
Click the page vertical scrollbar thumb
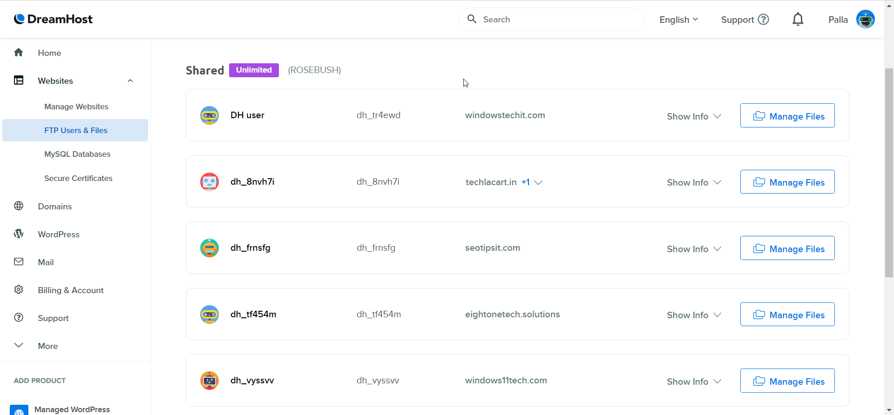[889, 173]
